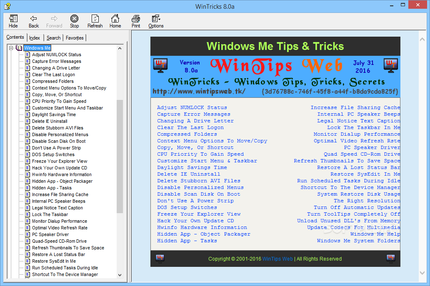Click the contents tree scrollbar thumb
Image resolution: width=430 pixels, height=286 pixels.
[120, 157]
